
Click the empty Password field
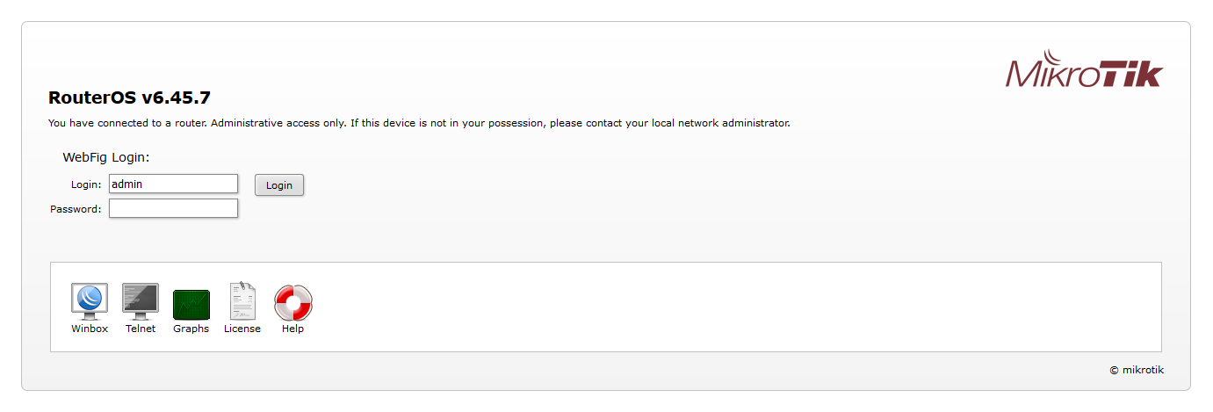tap(173, 208)
